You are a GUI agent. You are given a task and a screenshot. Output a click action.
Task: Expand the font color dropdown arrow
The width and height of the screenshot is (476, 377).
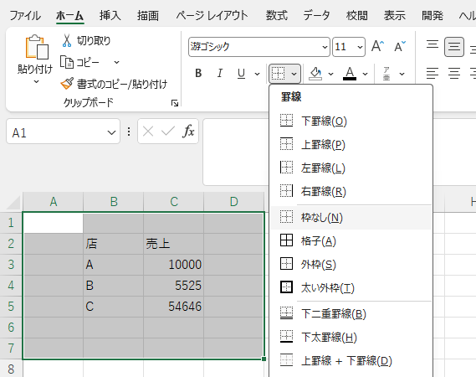[366, 74]
